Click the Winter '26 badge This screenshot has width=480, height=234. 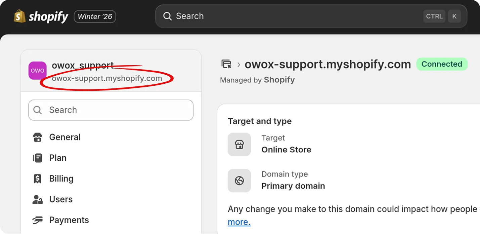tap(95, 16)
